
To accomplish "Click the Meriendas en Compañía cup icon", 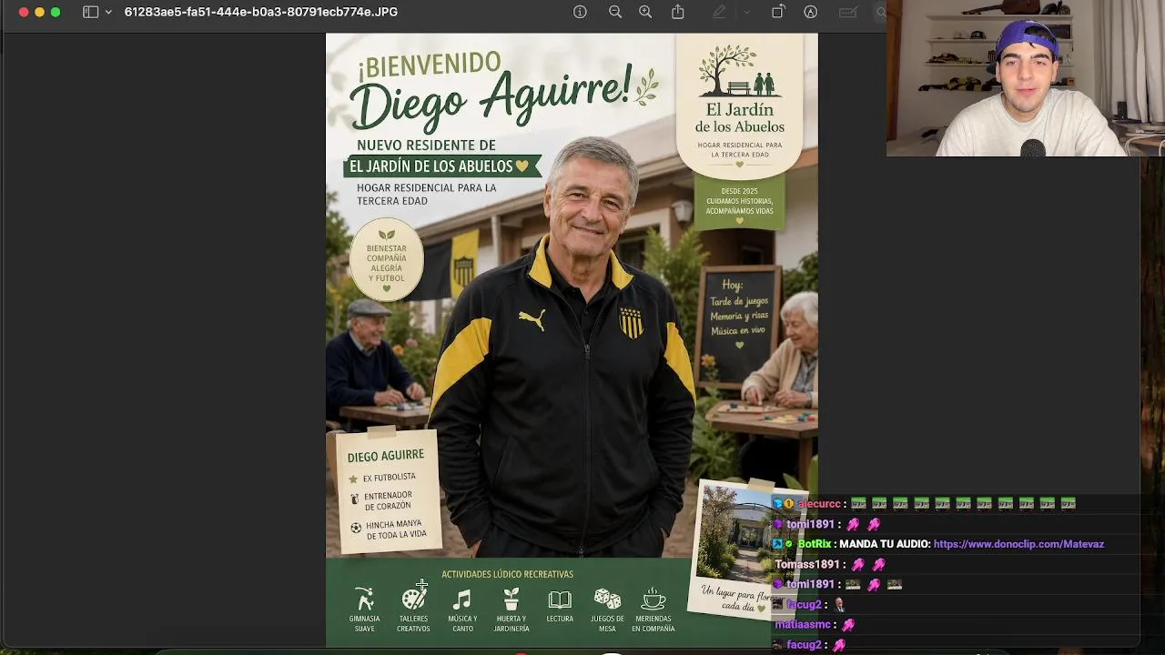I will (x=653, y=599).
